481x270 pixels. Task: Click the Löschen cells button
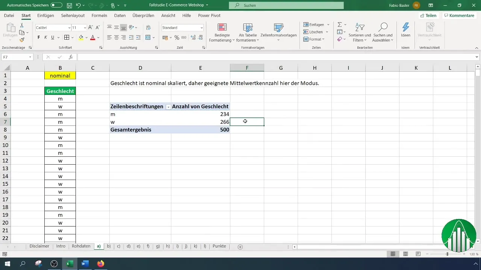316,32
